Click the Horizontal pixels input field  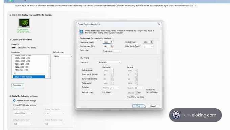106,42
